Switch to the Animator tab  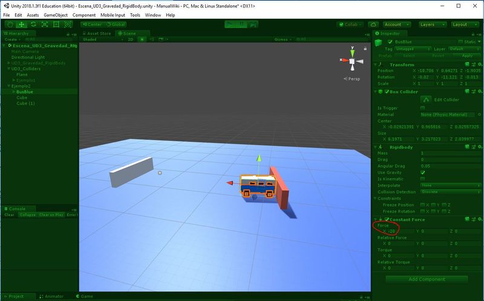[x=51, y=296]
